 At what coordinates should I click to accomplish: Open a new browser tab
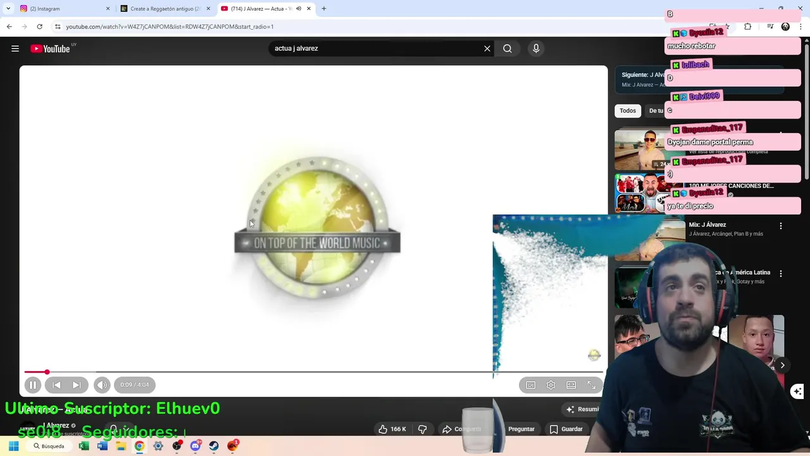[324, 9]
